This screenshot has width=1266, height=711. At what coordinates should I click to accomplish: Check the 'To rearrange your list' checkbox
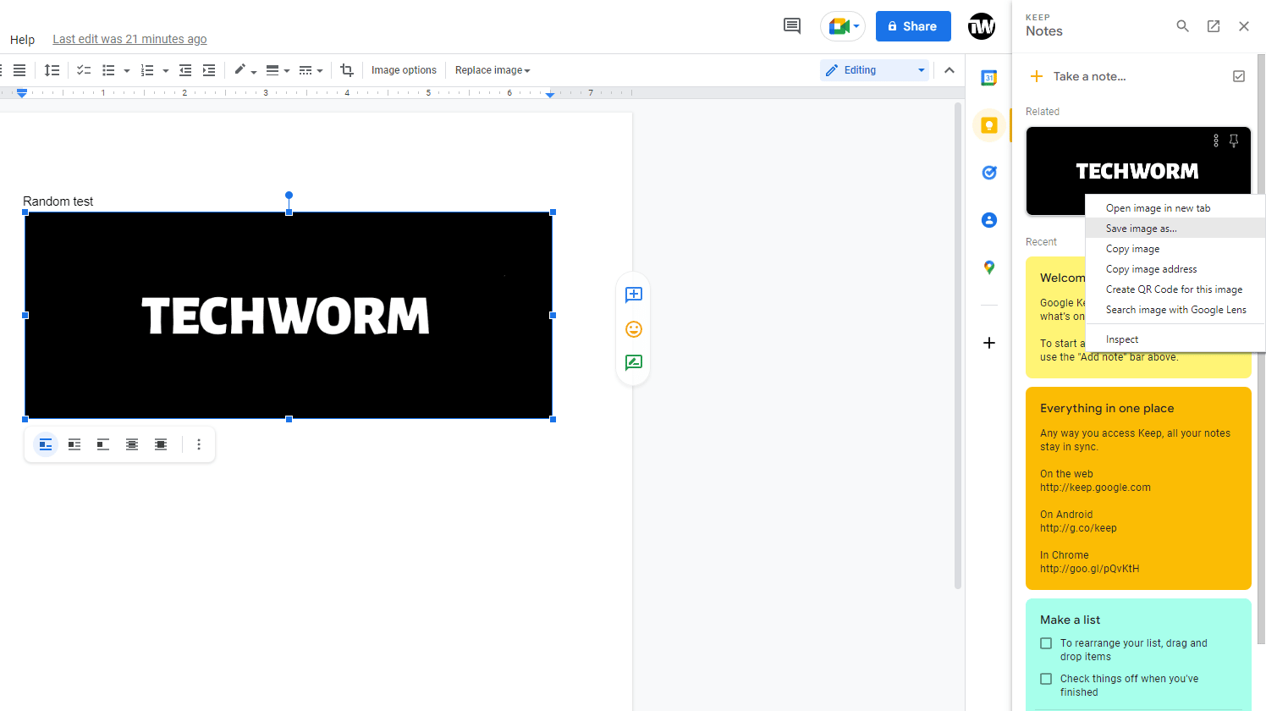[1046, 643]
